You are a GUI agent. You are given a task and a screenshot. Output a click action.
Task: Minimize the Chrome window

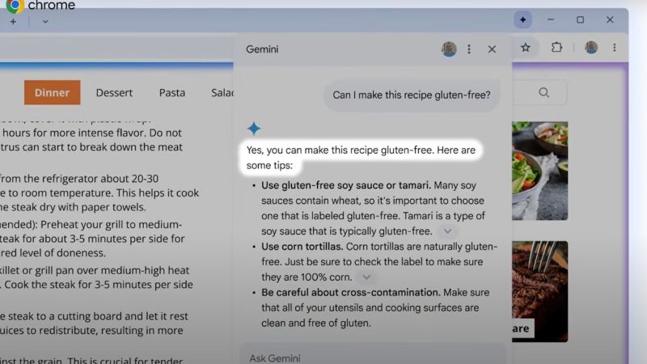[551, 19]
